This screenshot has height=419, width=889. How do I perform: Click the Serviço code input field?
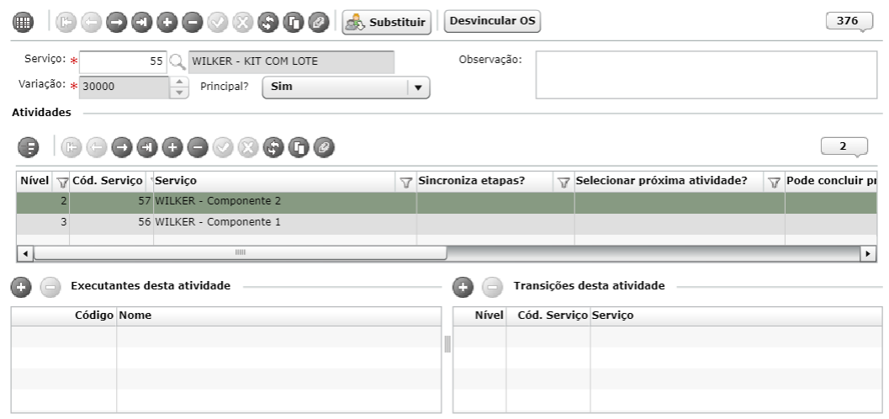pos(123,61)
